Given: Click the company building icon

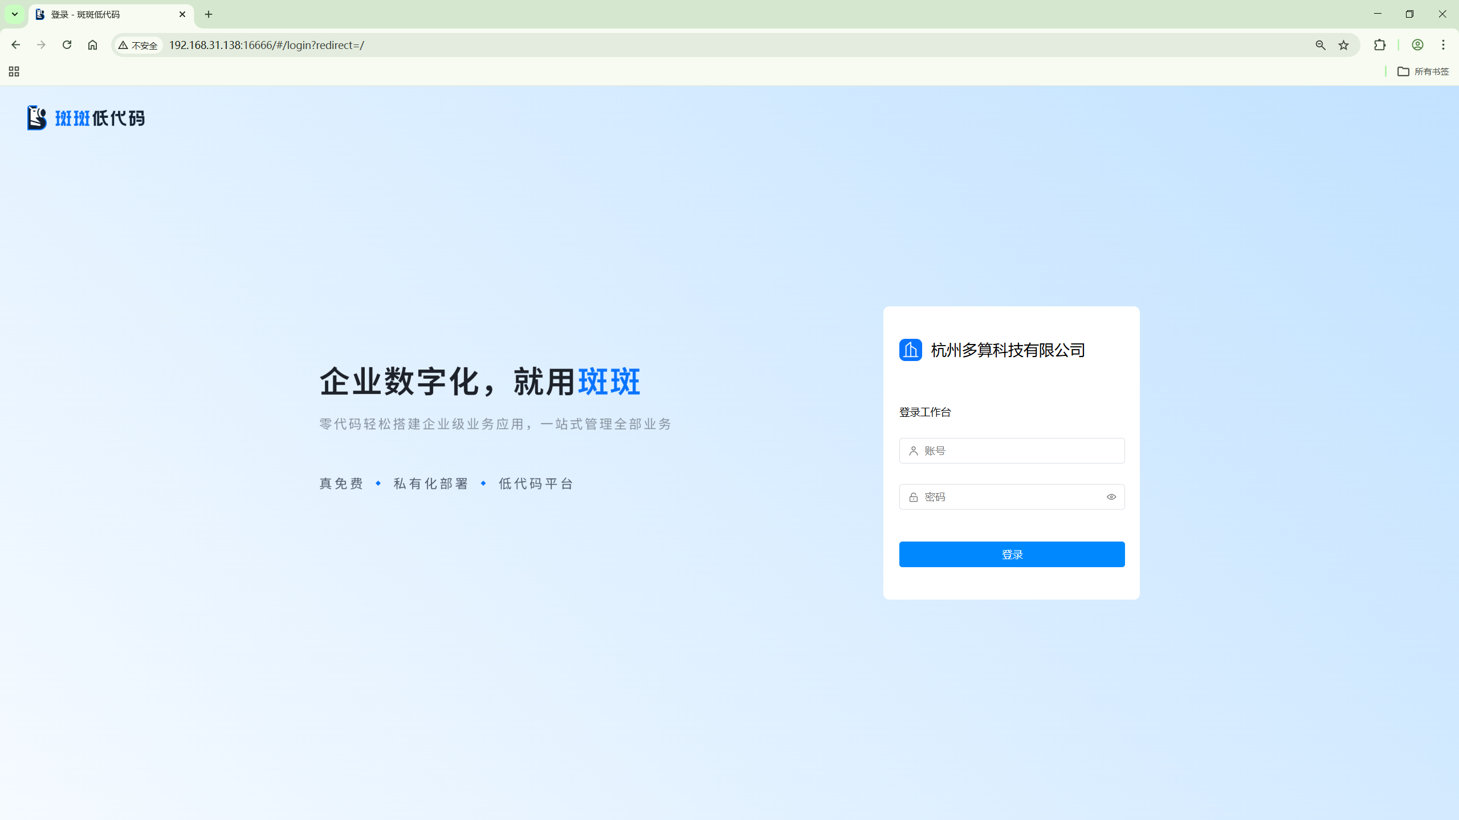Looking at the screenshot, I should coord(910,350).
